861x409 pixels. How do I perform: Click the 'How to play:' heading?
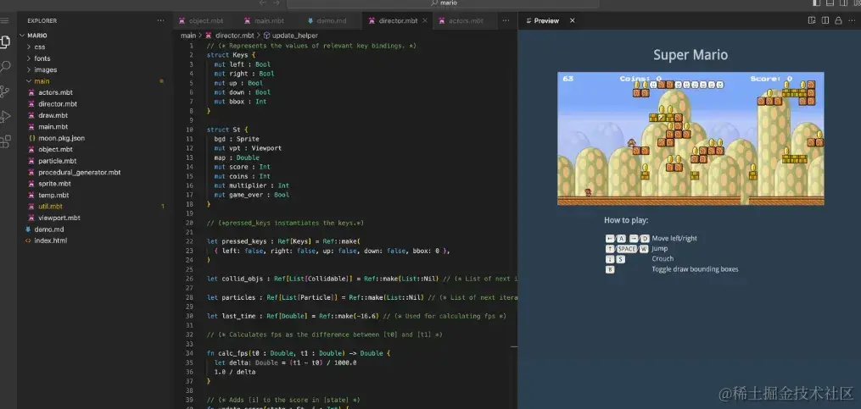626,220
